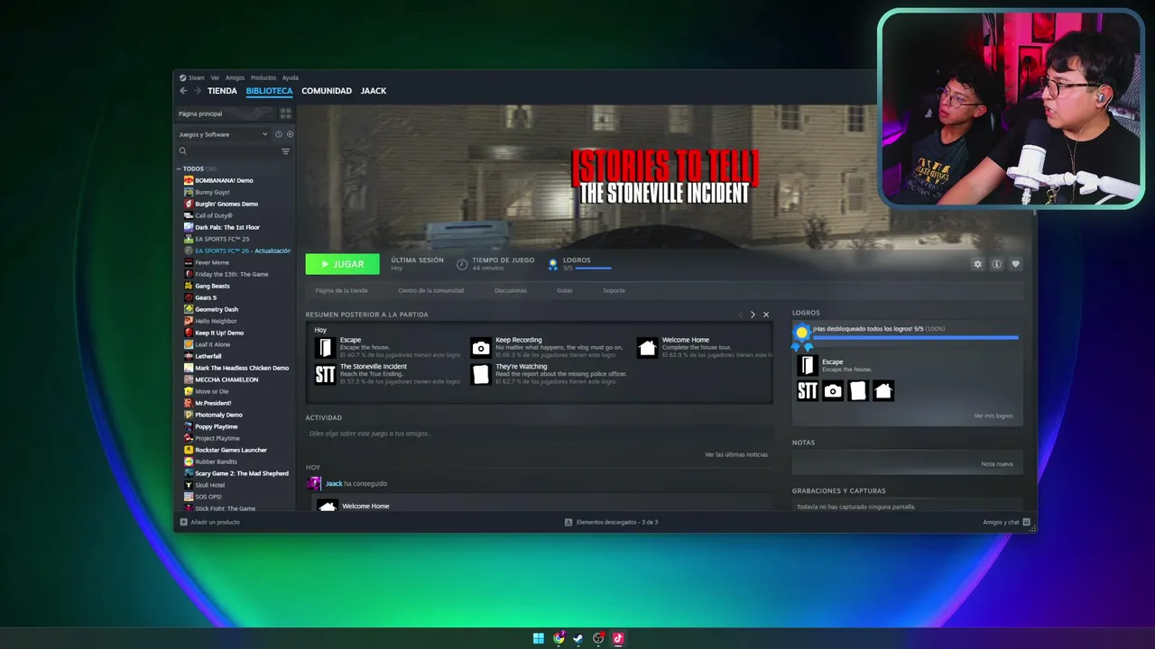This screenshot has width=1155, height=649.
Task: Open Guías link
Action: point(565,290)
